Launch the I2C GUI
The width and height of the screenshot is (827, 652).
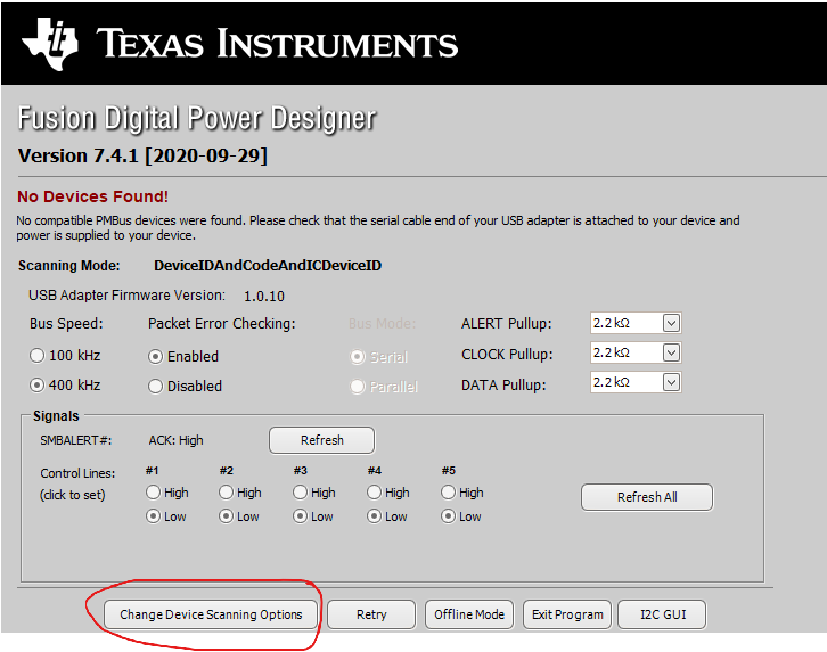pyautogui.click(x=662, y=615)
